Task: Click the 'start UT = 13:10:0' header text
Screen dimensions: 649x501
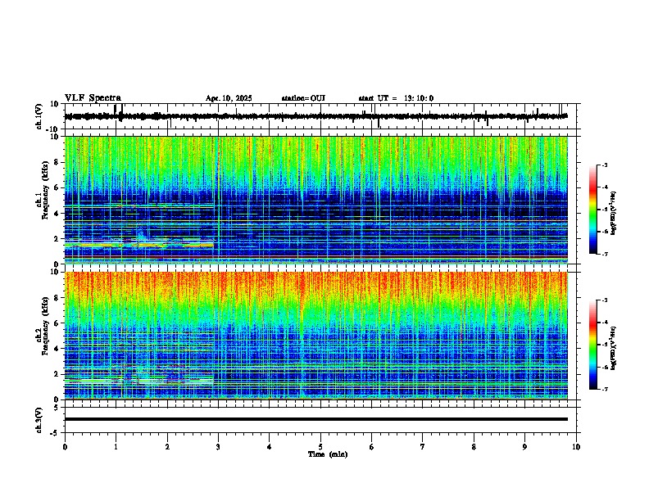Action: click(x=396, y=98)
